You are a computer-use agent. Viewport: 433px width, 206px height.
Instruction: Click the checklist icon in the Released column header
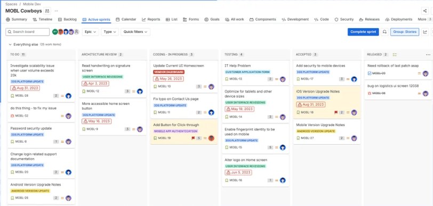click(395, 55)
